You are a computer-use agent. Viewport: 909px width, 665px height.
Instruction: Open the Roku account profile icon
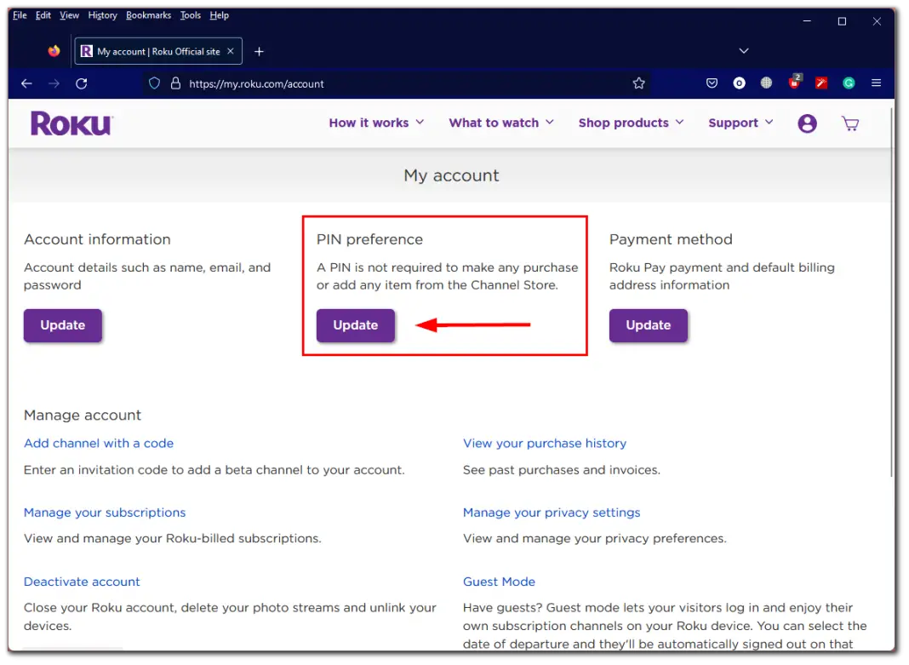tap(807, 123)
